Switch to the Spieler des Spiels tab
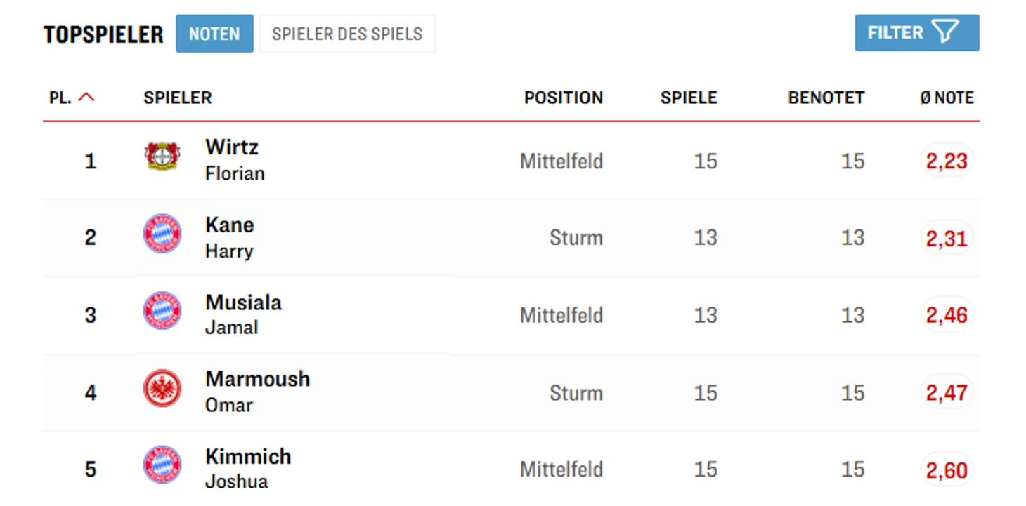 click(347, 34)
